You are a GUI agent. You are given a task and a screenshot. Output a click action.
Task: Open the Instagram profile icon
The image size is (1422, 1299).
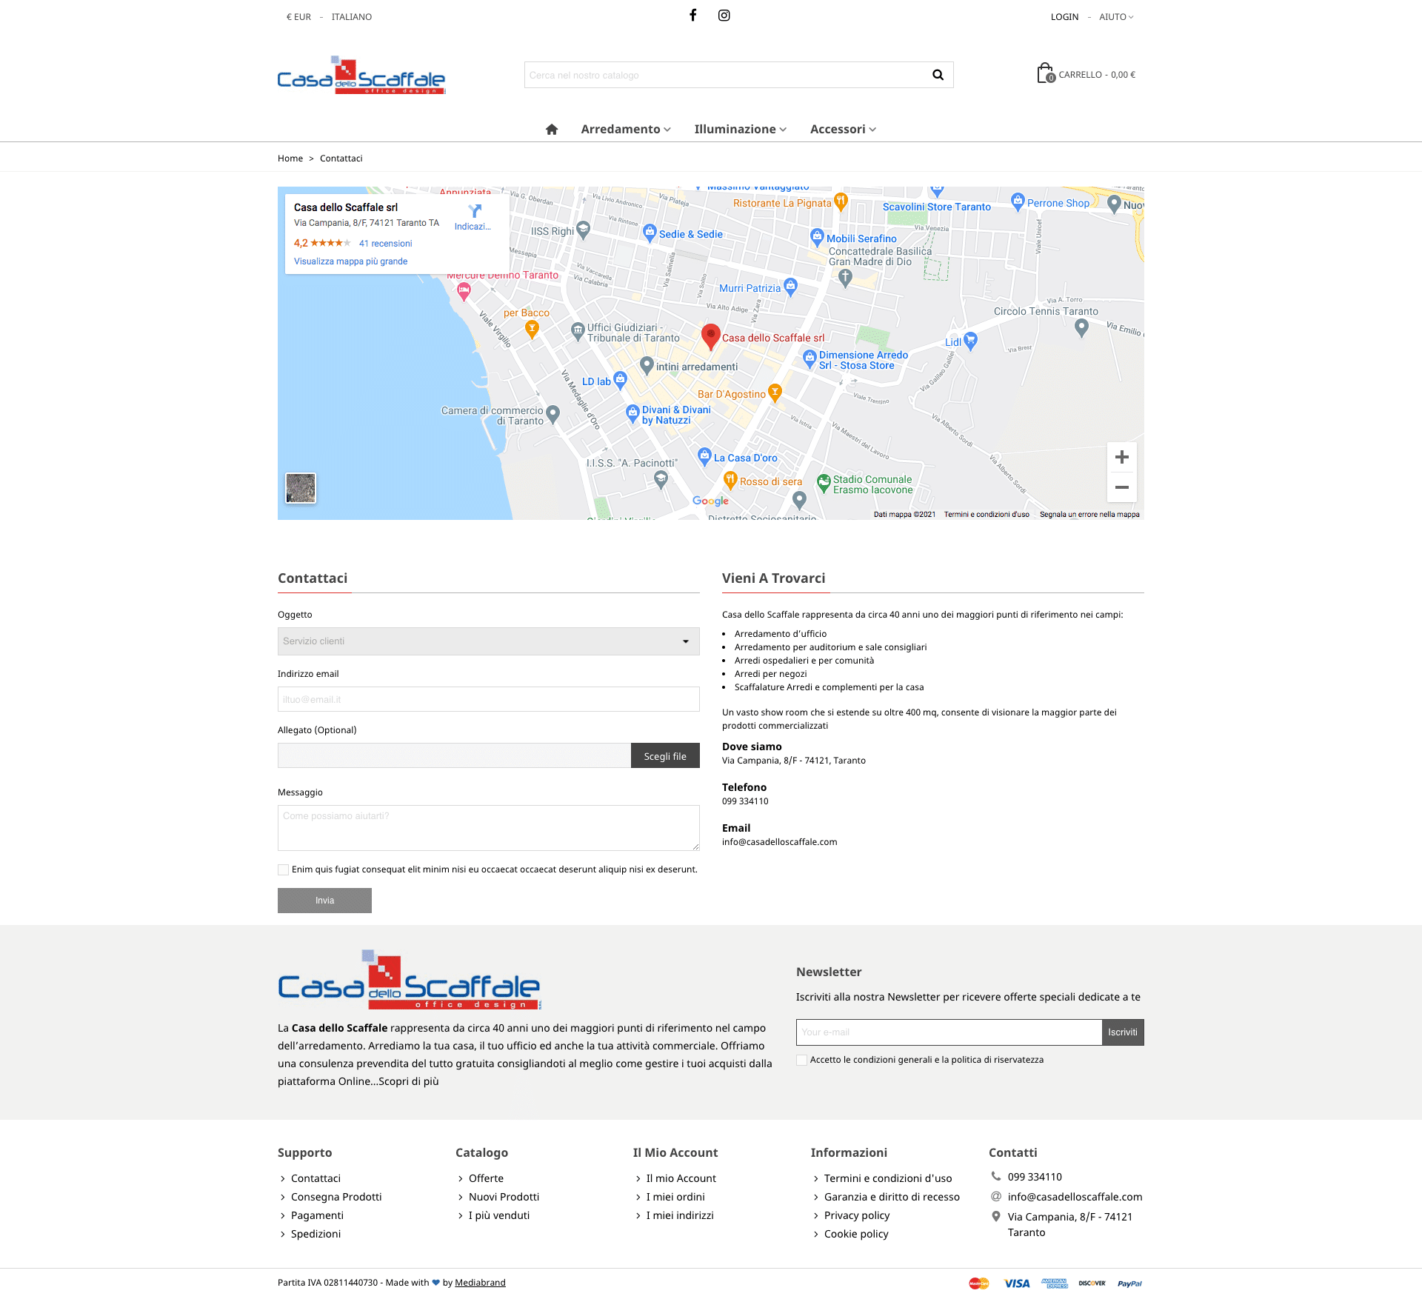(x=724, y=15)
